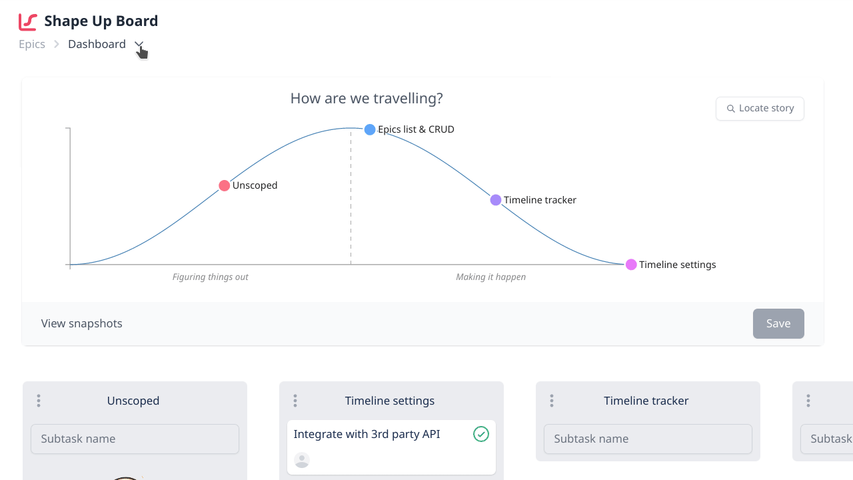853x480 pixels.
Task: Open the Unscoped column three-dot menu
Action: [x=39, y=401]
